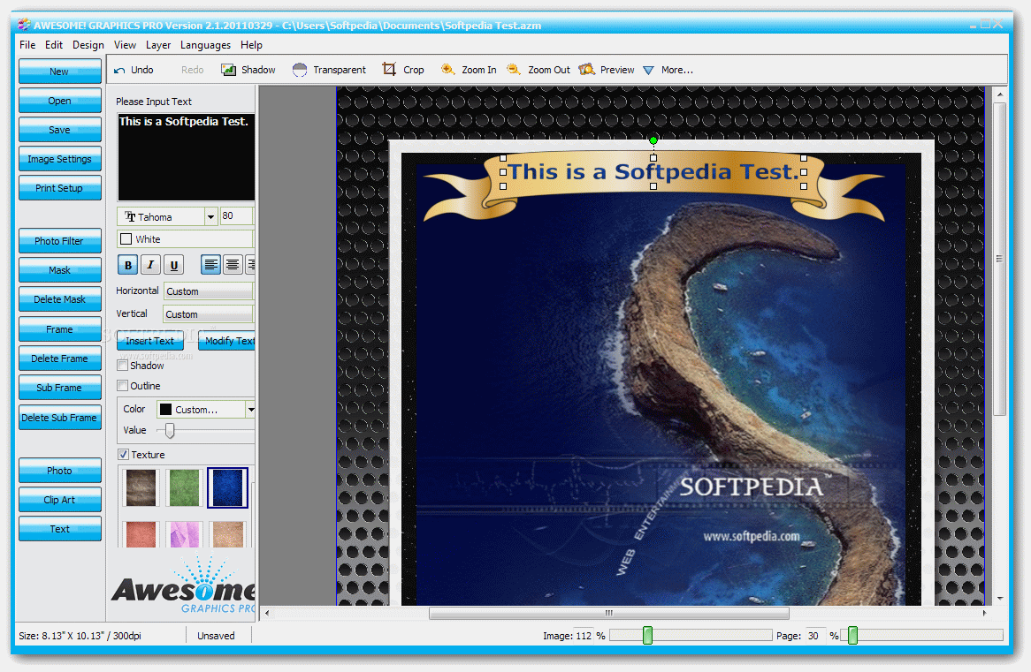Click the Frame button
The height and width of the screenshot is (672, 1031).
(60, 329)
